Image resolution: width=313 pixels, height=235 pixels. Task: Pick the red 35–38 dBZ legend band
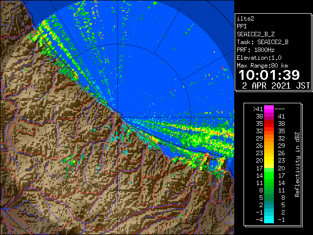(x=269, y=124)
